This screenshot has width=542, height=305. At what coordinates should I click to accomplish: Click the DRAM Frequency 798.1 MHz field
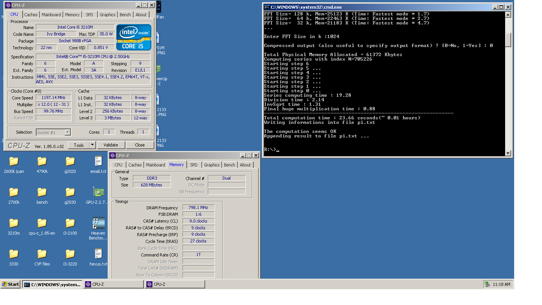click(x=198, y=207)
